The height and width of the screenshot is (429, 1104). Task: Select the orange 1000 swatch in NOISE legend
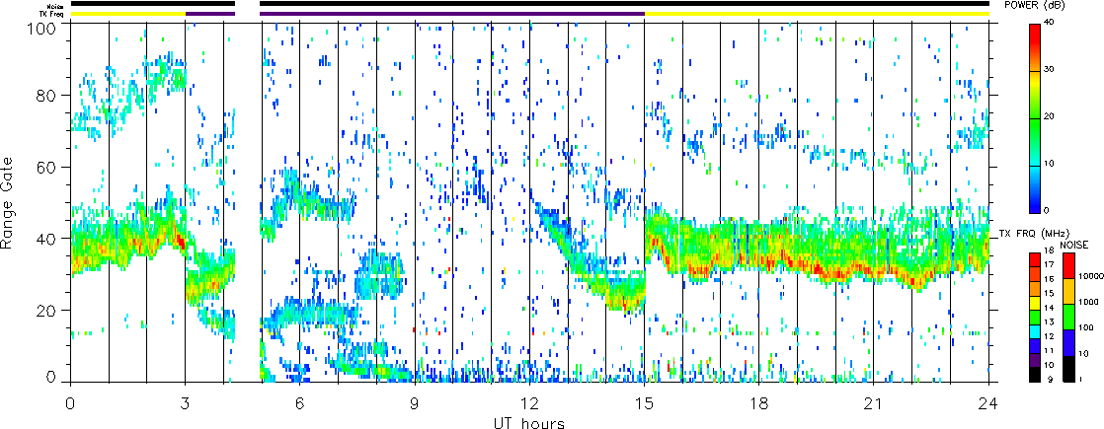(x=1068, y=291)
